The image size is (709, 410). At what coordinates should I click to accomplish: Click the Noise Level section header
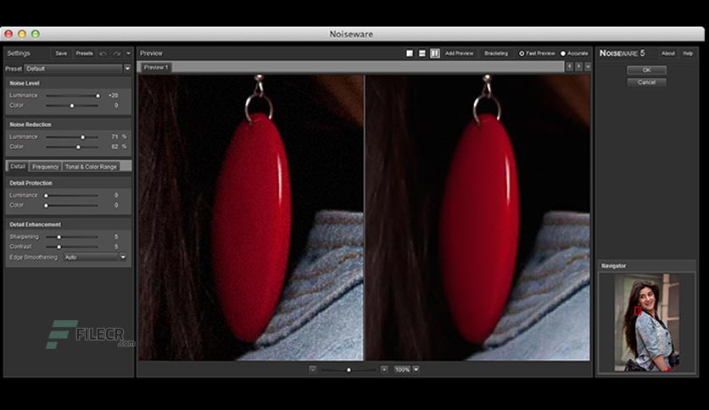[25, 84]
